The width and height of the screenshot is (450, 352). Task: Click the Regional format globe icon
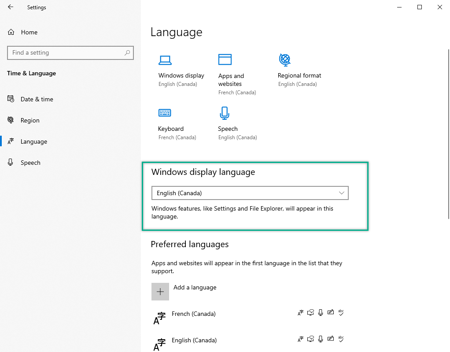point(285,59)
